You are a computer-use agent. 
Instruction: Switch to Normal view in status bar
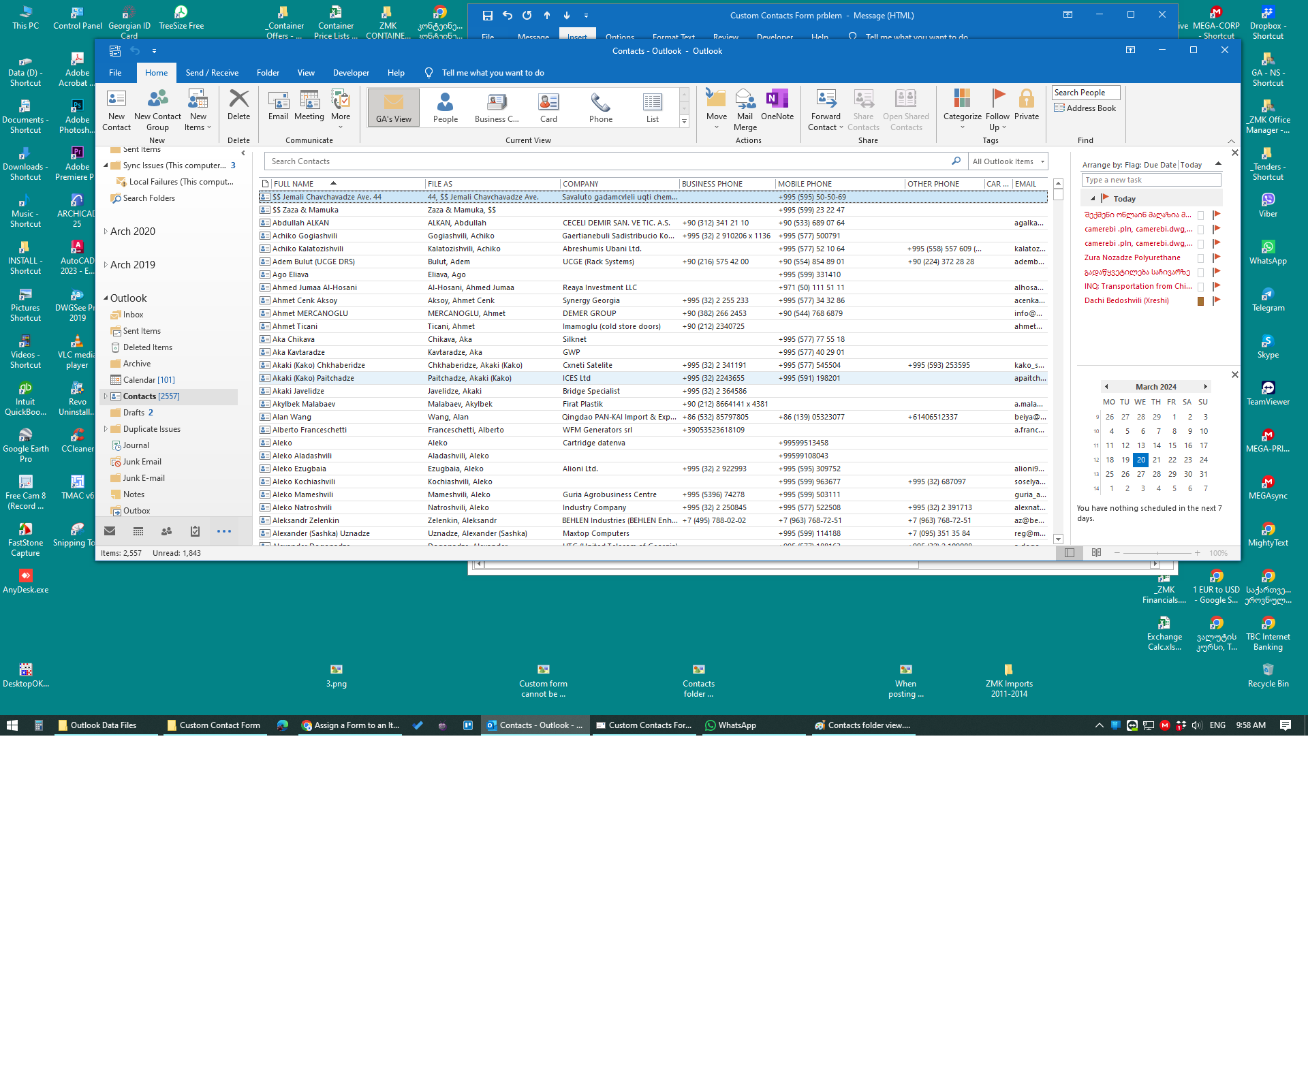pyautogui.click(x=1070, y=553)
